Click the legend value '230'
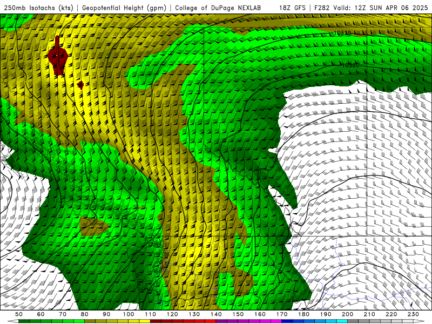The image size is (432, 324). 413,314
